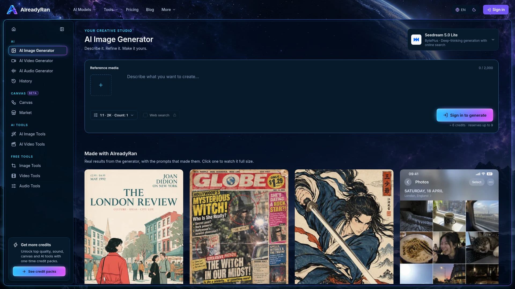The image size is (515, 289).
Task: Open AI Image Tools in sidebar
Action: click(38, 134)
